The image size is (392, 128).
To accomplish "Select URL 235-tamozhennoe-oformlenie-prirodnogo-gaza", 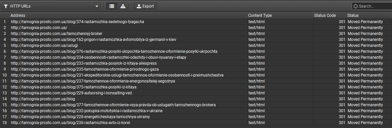I will coord(85,69).
